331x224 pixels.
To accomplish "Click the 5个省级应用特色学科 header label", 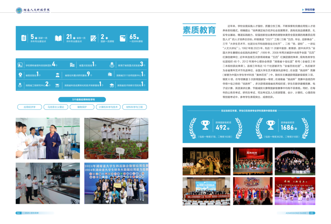I will pyautogui.click(x=82, y=99).
